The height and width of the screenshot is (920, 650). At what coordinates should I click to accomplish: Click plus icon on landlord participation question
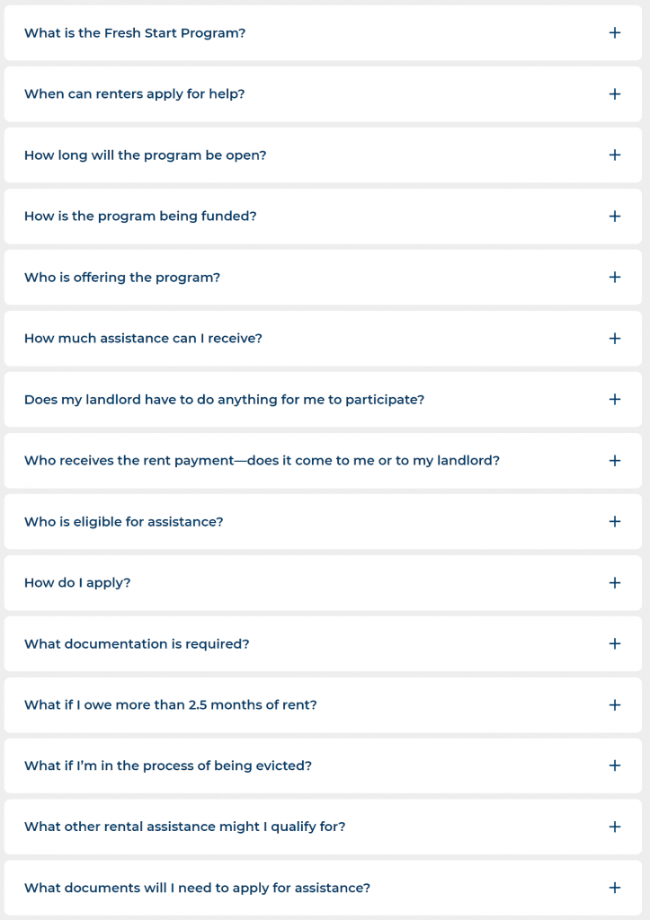tap(615, 400)
